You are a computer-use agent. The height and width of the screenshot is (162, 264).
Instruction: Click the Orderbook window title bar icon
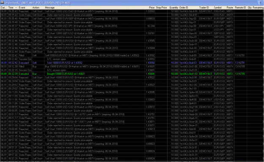coord(2,3)
